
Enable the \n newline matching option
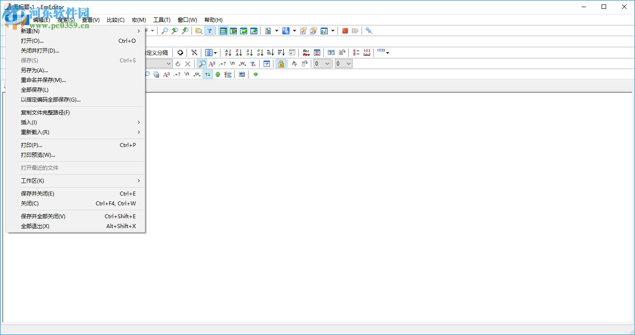[232, 64]
